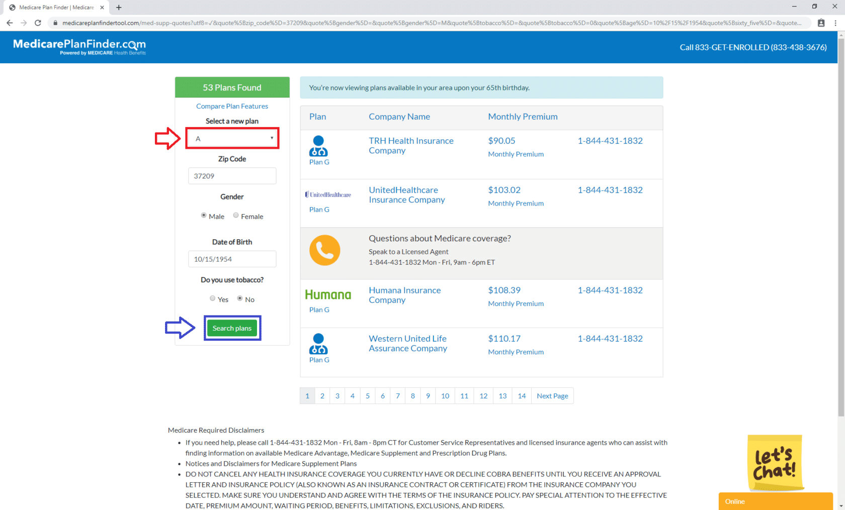The height and width of the screenshot is (510, 845).
Task: Select Yes for tobacco use
Action: (x=212, y=298)
